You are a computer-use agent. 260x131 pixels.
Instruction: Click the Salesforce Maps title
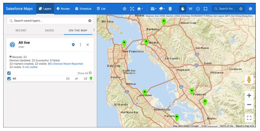19,9
